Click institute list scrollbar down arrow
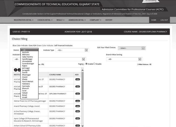The image size is (176, 127). (83, 126)
